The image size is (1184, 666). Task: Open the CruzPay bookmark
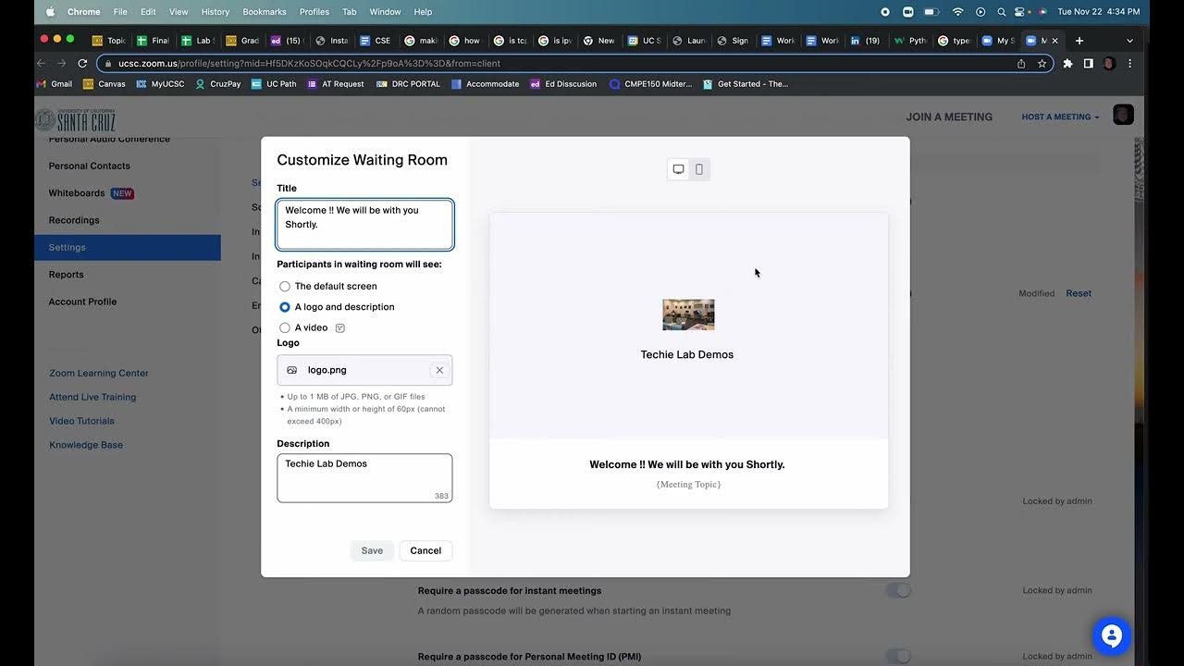[217, 84]
